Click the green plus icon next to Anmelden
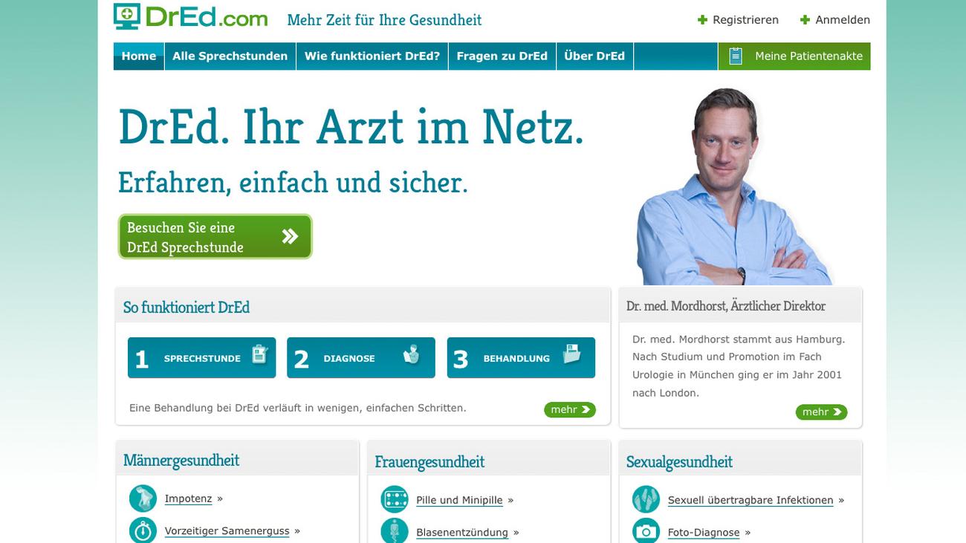The width and height of the screenshot is (966, 543). click(x=805, y=20)
